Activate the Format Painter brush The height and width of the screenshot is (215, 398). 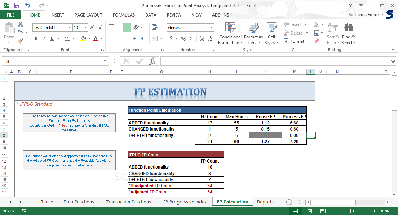coord(21,41)
